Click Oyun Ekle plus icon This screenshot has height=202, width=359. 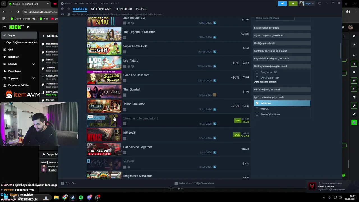pos(63,183)
